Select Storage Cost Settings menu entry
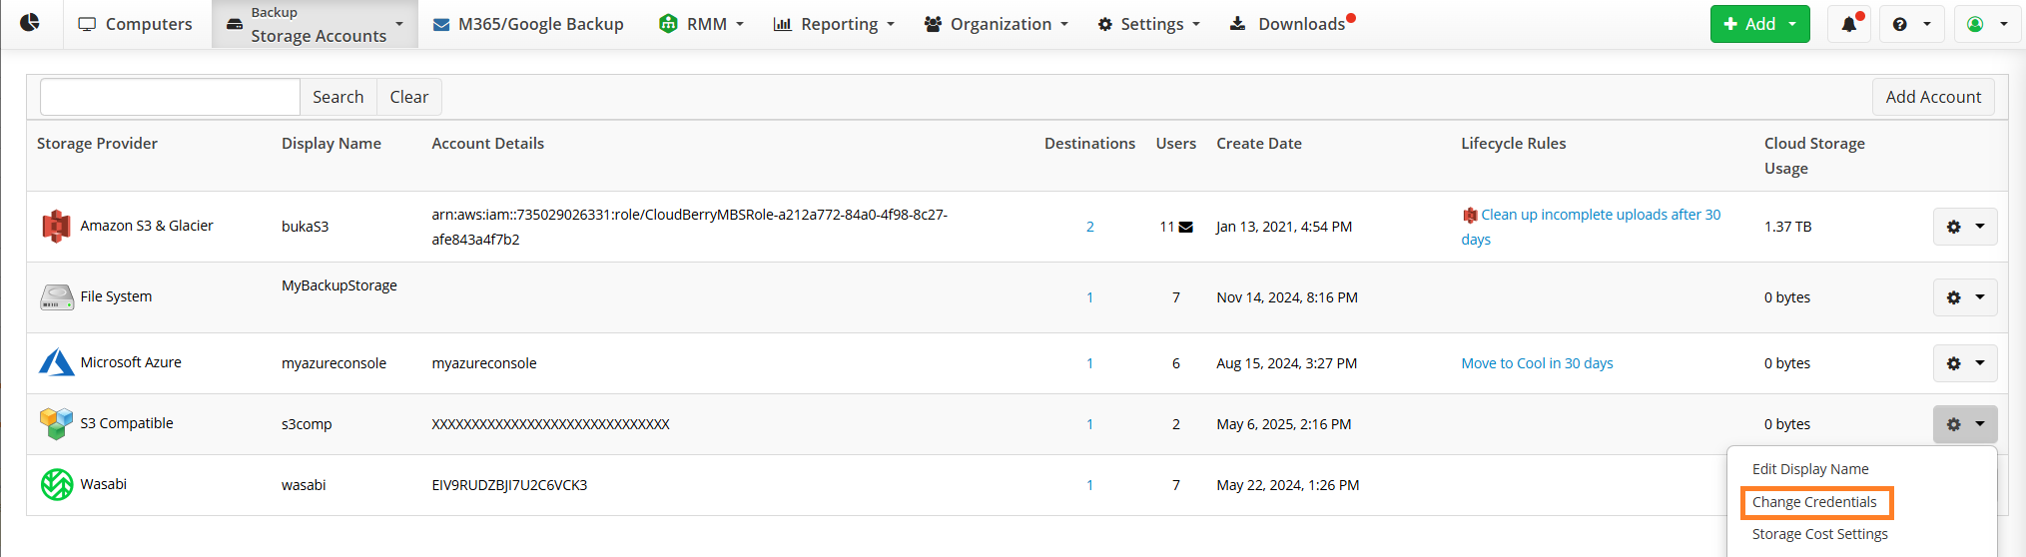2026x557 pixels. 1820,534
